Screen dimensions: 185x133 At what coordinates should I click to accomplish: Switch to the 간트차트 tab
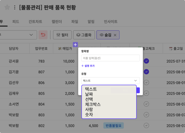coord(35,22)
